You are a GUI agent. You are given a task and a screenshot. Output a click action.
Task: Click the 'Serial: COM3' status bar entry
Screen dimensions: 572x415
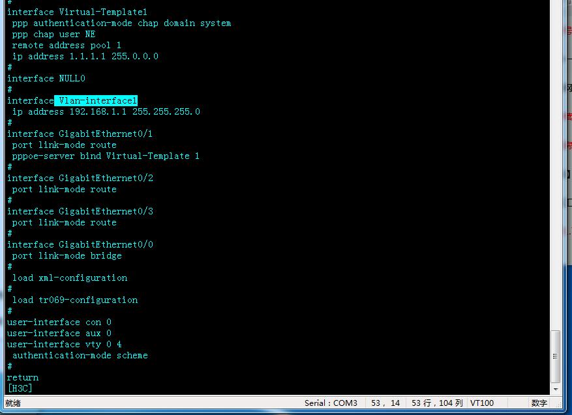pyautogui.click(x=331, y=403)
